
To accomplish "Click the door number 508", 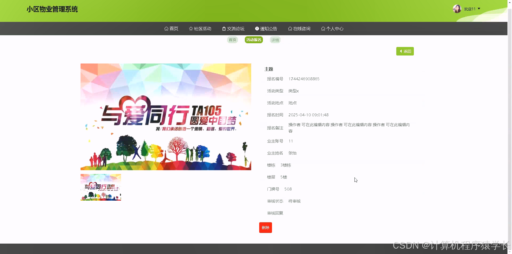I will click(x=288, y=189).
